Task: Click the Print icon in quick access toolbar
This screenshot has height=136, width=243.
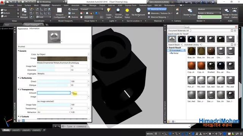Action: click(x=23, y=2)
